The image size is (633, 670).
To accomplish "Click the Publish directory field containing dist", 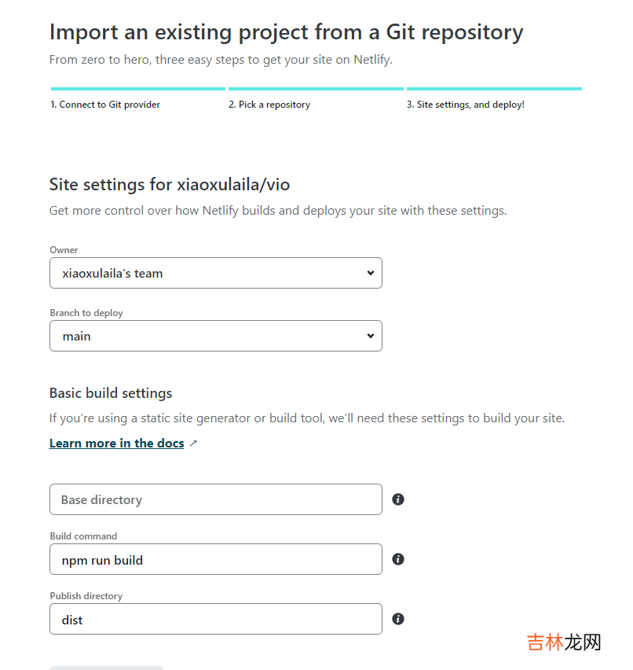I will coord(216,619).
